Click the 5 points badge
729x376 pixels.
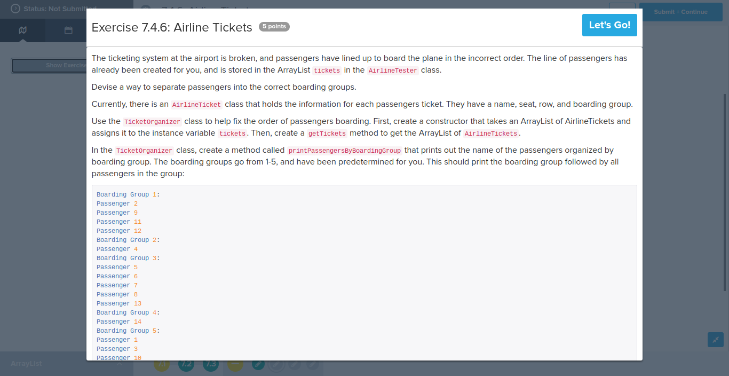click(x=274, y=26)
